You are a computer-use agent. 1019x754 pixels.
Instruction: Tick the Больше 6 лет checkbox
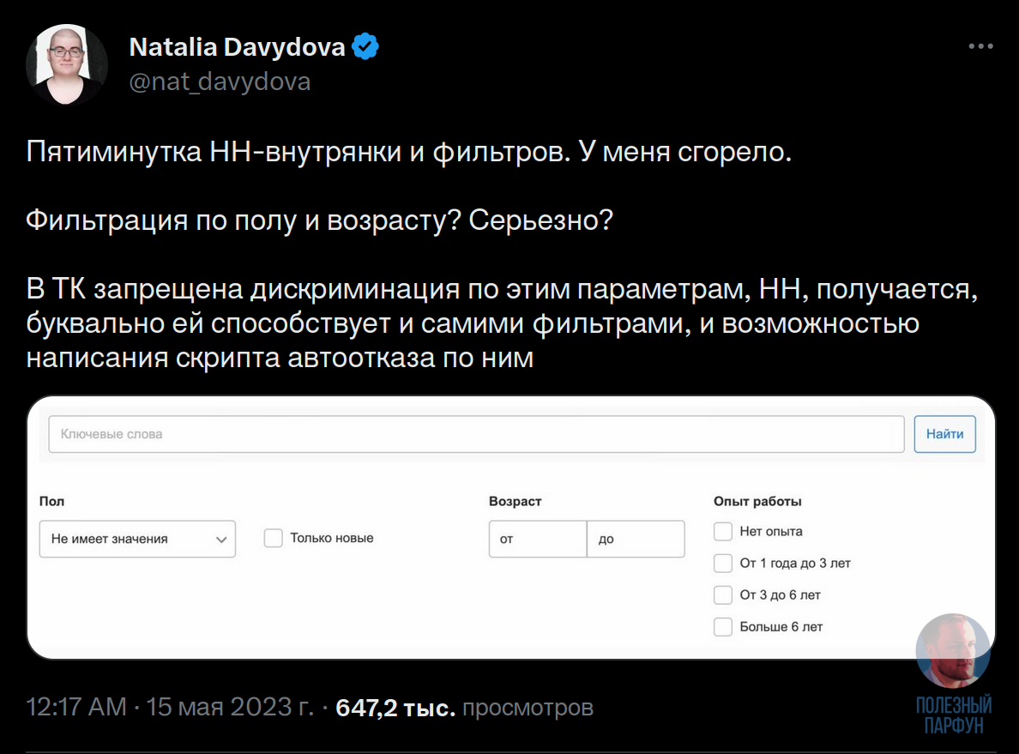pyautogui.click(x=723, y=627)
